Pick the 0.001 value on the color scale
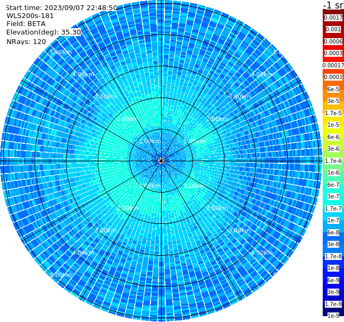 333,29
